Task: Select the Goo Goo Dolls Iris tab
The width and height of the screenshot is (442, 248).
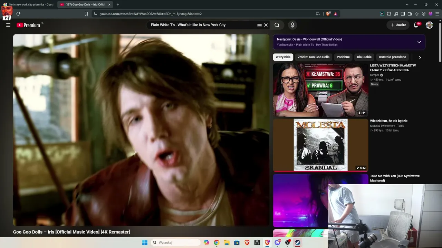Action: point(85,4)
